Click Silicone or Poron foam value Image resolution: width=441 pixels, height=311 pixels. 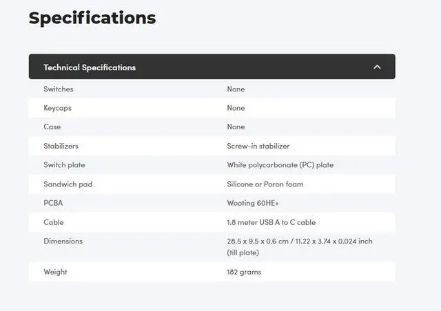coord(265,184)
